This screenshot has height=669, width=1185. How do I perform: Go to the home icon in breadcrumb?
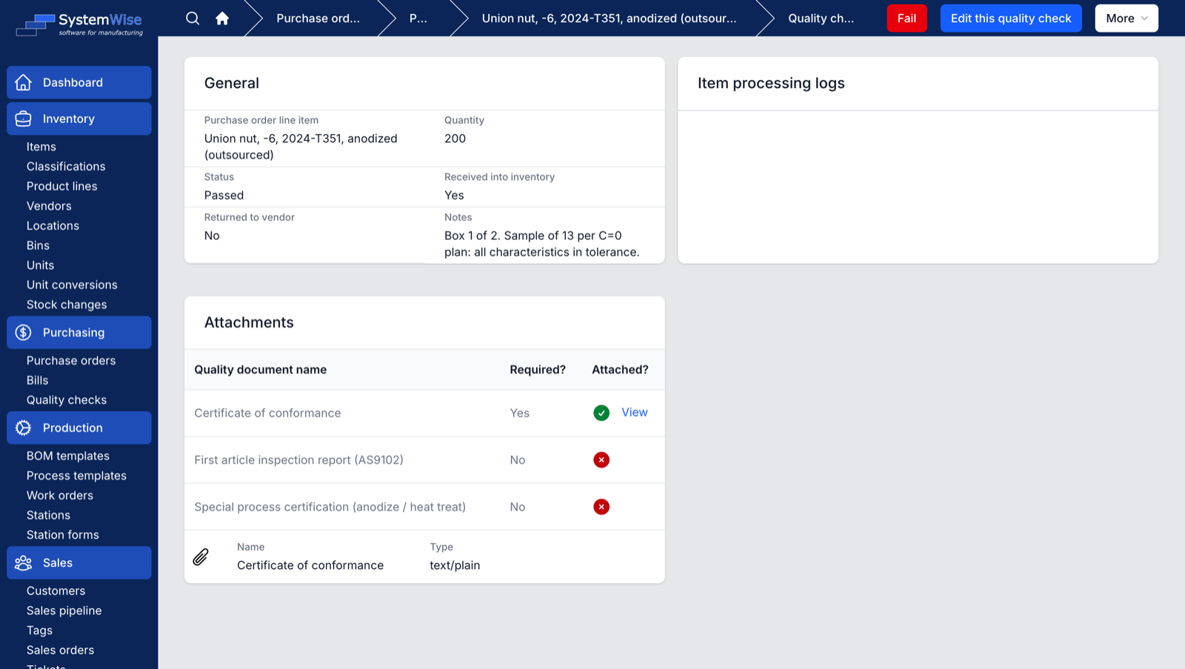point(222,19)
